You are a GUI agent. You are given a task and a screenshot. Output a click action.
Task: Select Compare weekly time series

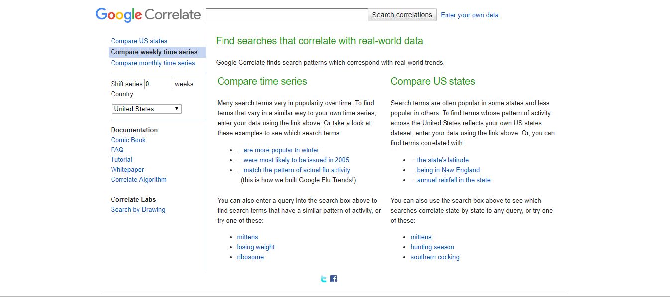pyautogui.click(x=157, y=52)
